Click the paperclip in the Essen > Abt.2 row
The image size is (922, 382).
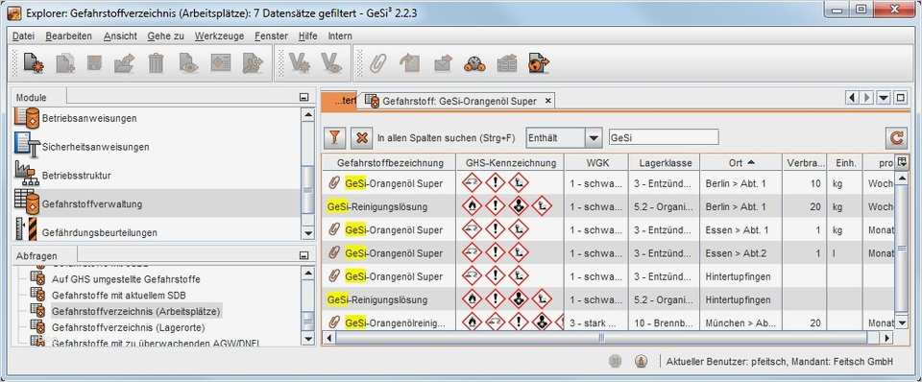pyautogui.click(x=334, y=253)
